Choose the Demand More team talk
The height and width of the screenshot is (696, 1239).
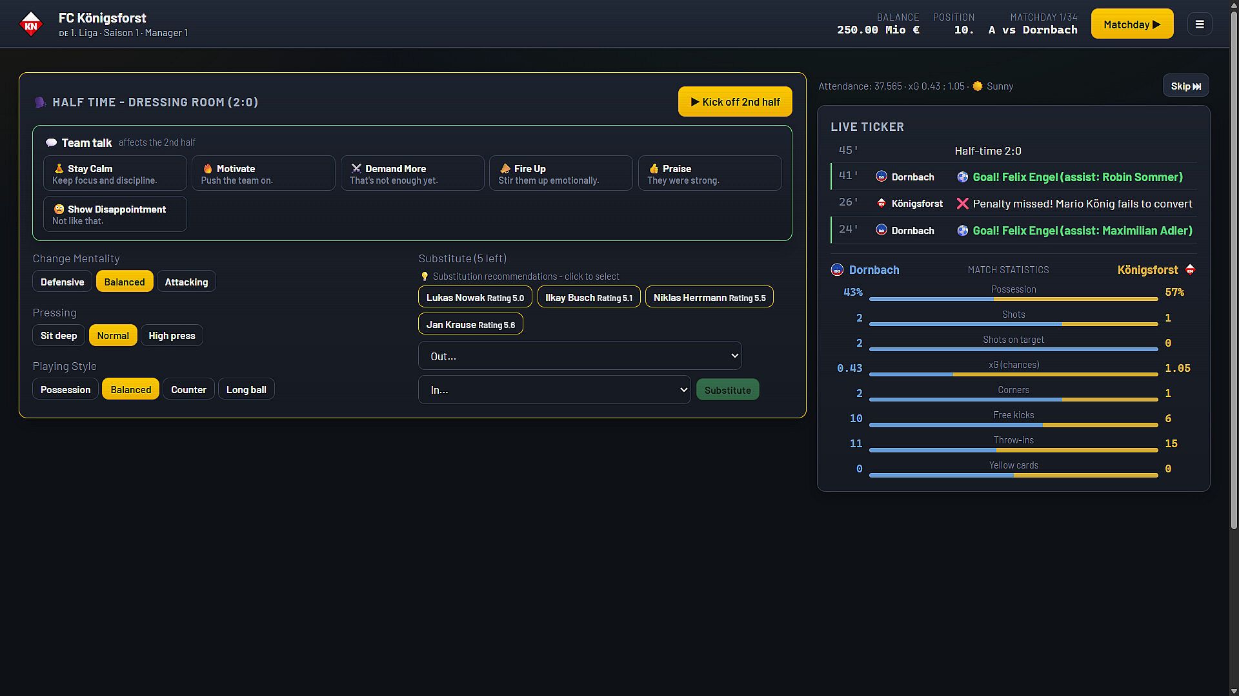point(412,173)
